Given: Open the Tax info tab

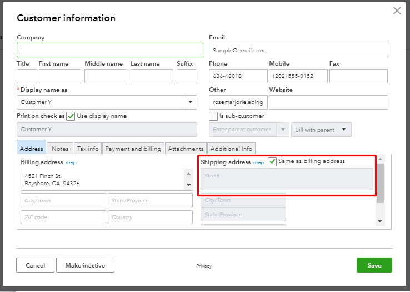Looking at the screenshot, I should click(x=88, y=149).
